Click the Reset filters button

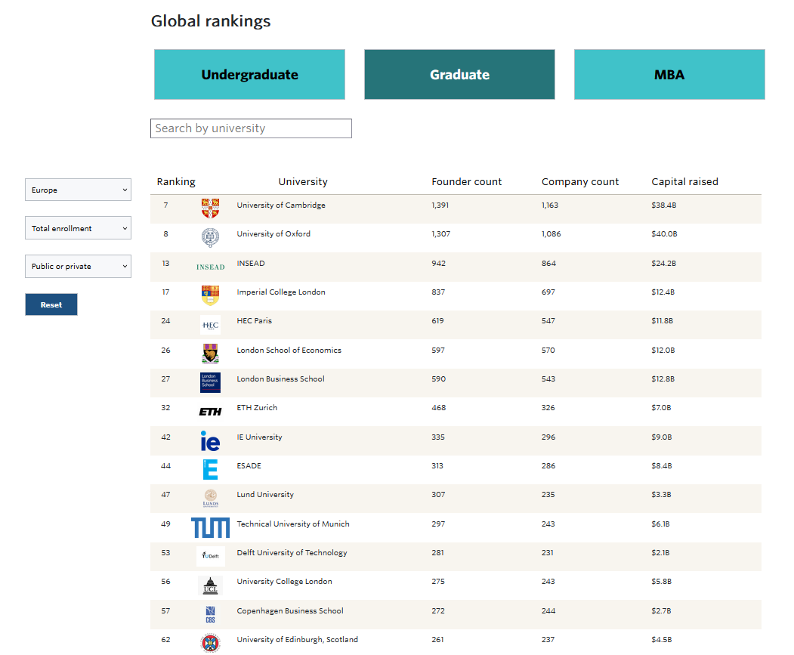51,304
